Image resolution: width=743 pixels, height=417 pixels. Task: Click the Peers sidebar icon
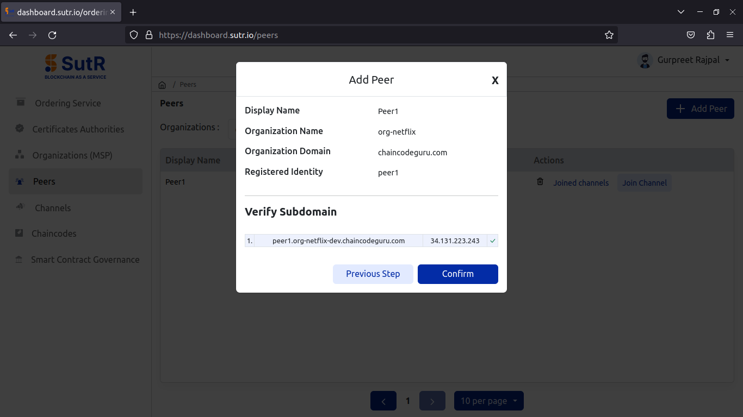coord(20,182)
